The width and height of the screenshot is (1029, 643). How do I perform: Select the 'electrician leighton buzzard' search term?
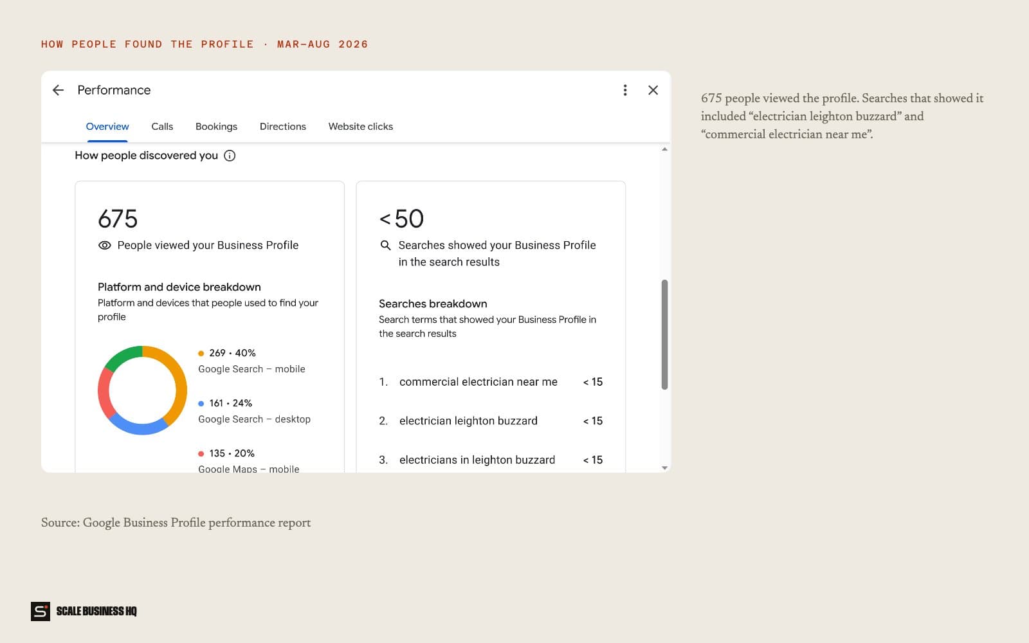[468, 421]
